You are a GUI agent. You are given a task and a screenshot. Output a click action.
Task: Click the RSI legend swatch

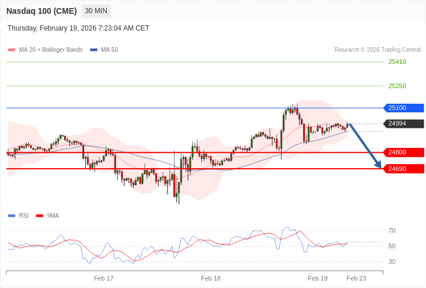click(12, 216)
